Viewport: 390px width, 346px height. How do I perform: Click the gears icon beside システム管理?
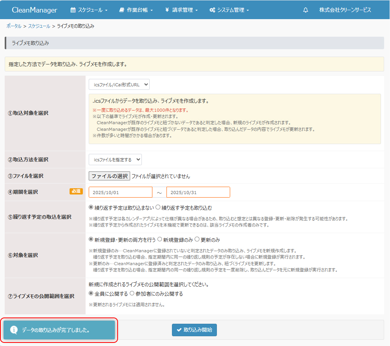[212, 10]
